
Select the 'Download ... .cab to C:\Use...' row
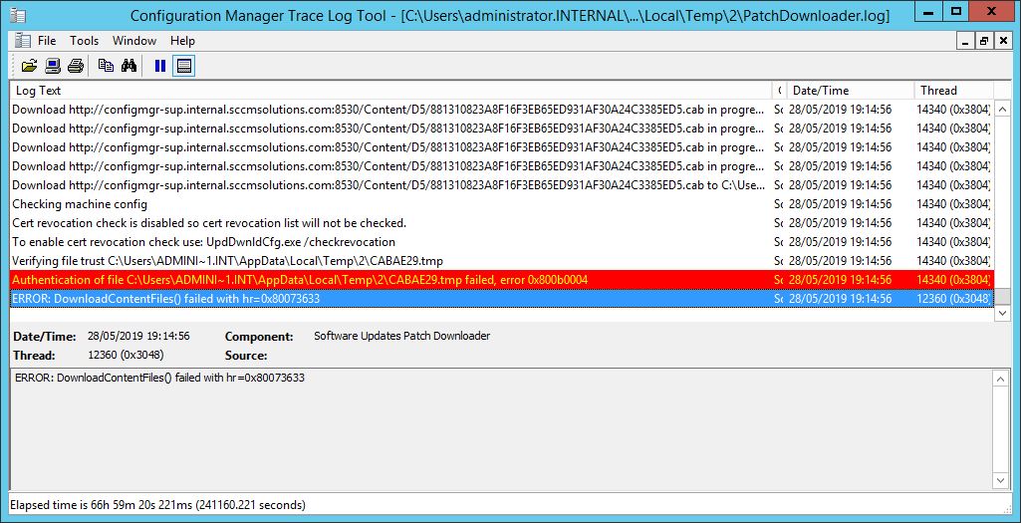click(501, 185)
